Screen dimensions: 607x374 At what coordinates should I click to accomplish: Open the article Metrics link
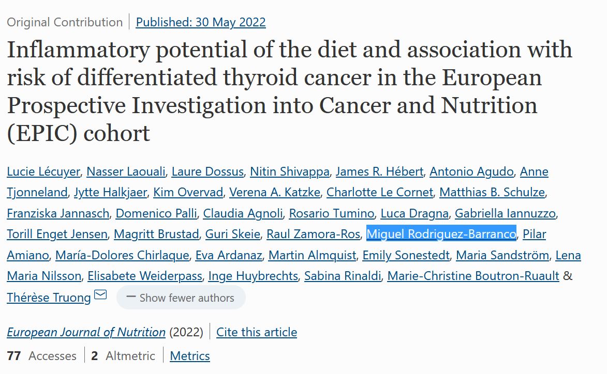189,356
